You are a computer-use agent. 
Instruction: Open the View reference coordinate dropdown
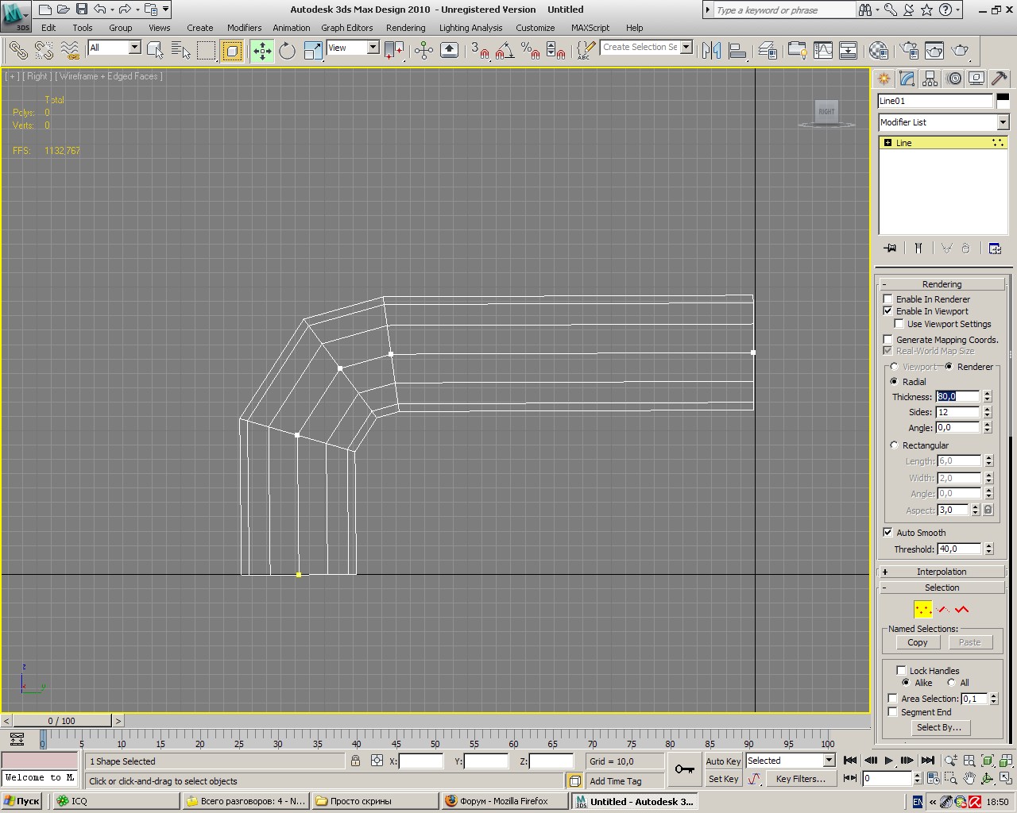[373, 48]
